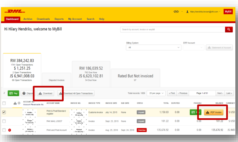Click the Overdue status badge
This screenshot has height=142, width=238.
(x=142, y=130)
